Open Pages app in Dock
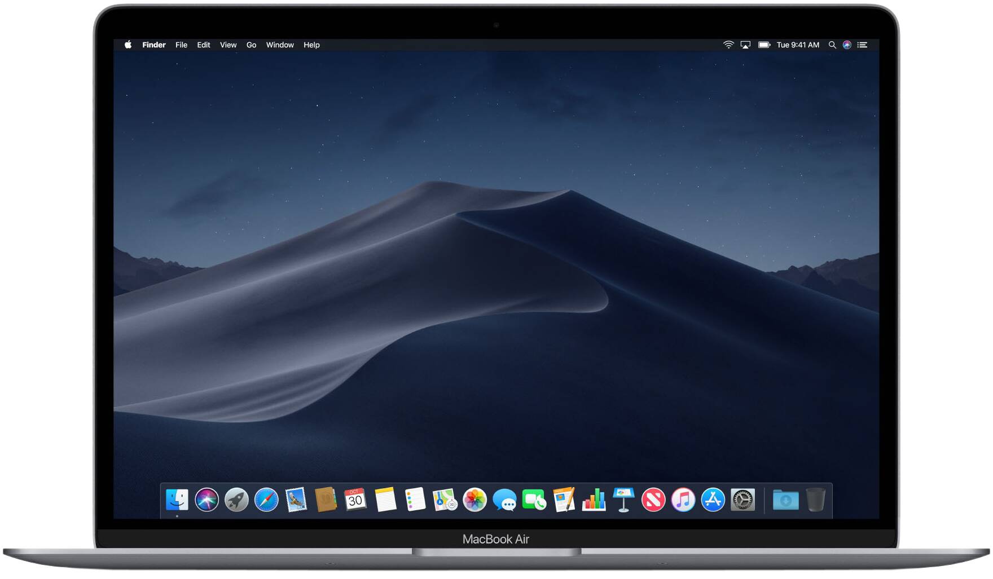 point(564,500)
